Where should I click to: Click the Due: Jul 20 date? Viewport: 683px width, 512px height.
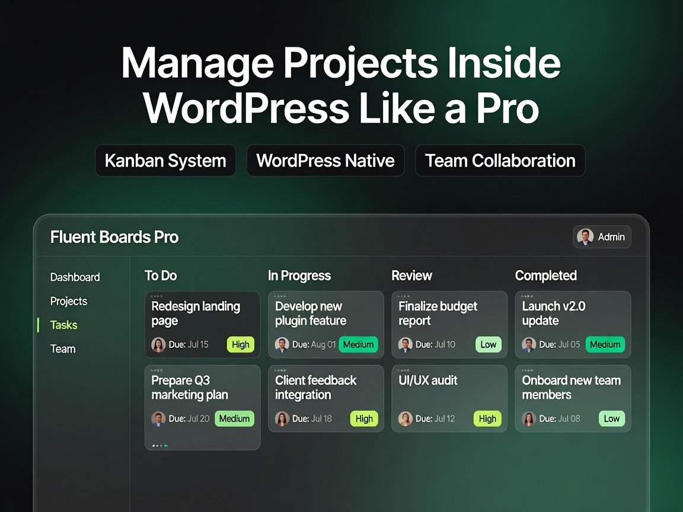coord(189,418)
